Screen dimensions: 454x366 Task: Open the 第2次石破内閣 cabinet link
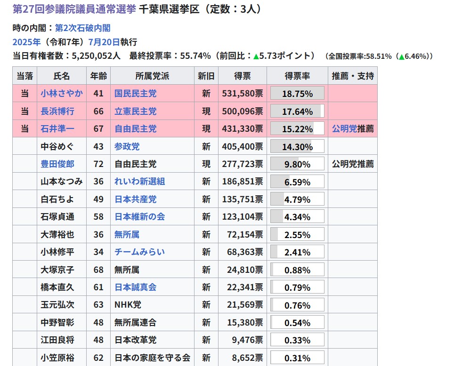coord(82,28)
